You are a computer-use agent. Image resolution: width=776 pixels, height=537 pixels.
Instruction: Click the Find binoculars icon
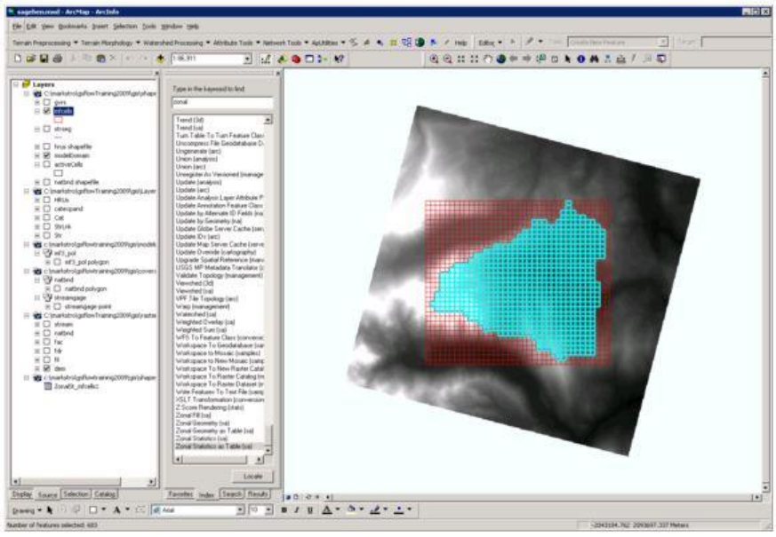(x=594, y=59)
